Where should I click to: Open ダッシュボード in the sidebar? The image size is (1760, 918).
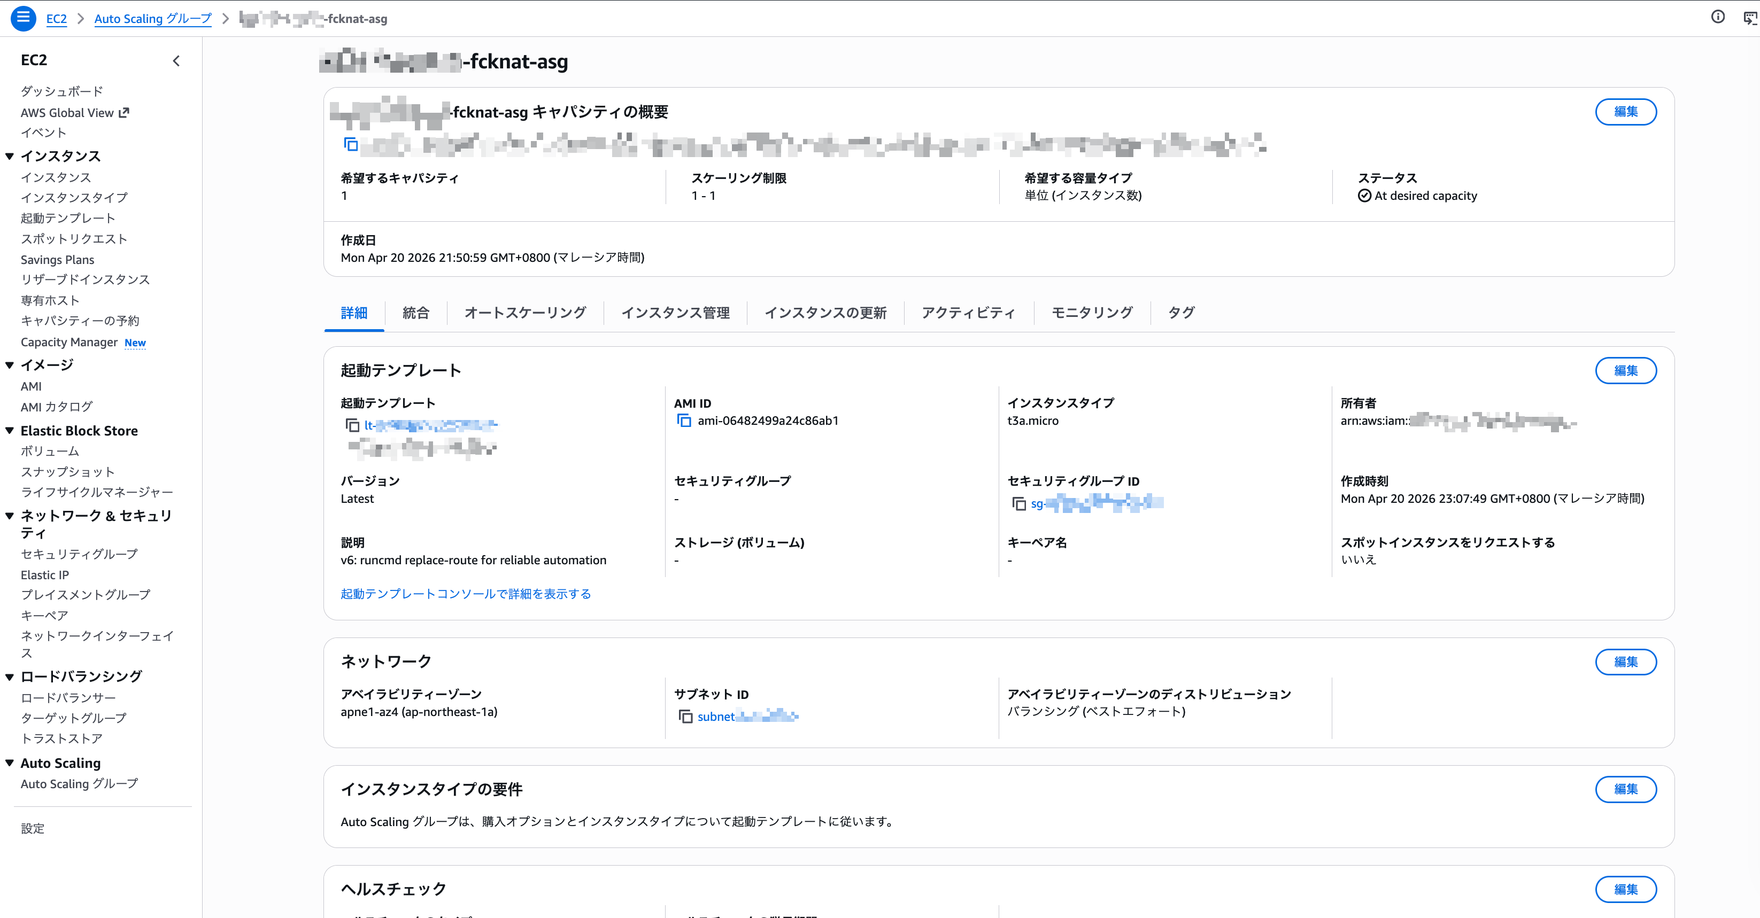(62, 91)
